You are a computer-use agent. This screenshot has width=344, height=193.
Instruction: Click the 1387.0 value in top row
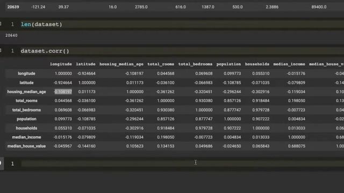pos(208,7)
